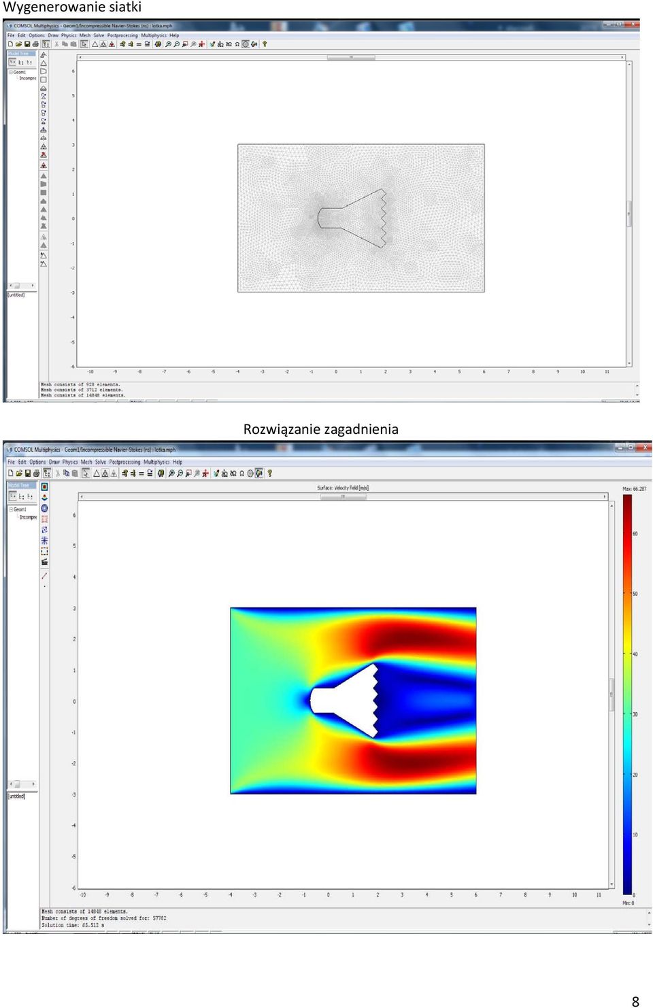Click Zoom In magnifier in upper window toolbar
The width and height of the screenshot is (653, 1008).
click(x=168, y=44)
